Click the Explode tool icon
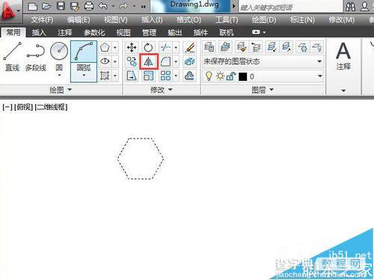This screenshot has height=280, width=374. click(190, 61)
